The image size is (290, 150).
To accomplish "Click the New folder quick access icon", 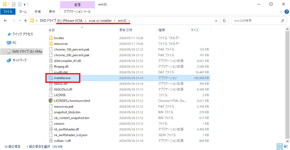I will click(x=20, y=4).
